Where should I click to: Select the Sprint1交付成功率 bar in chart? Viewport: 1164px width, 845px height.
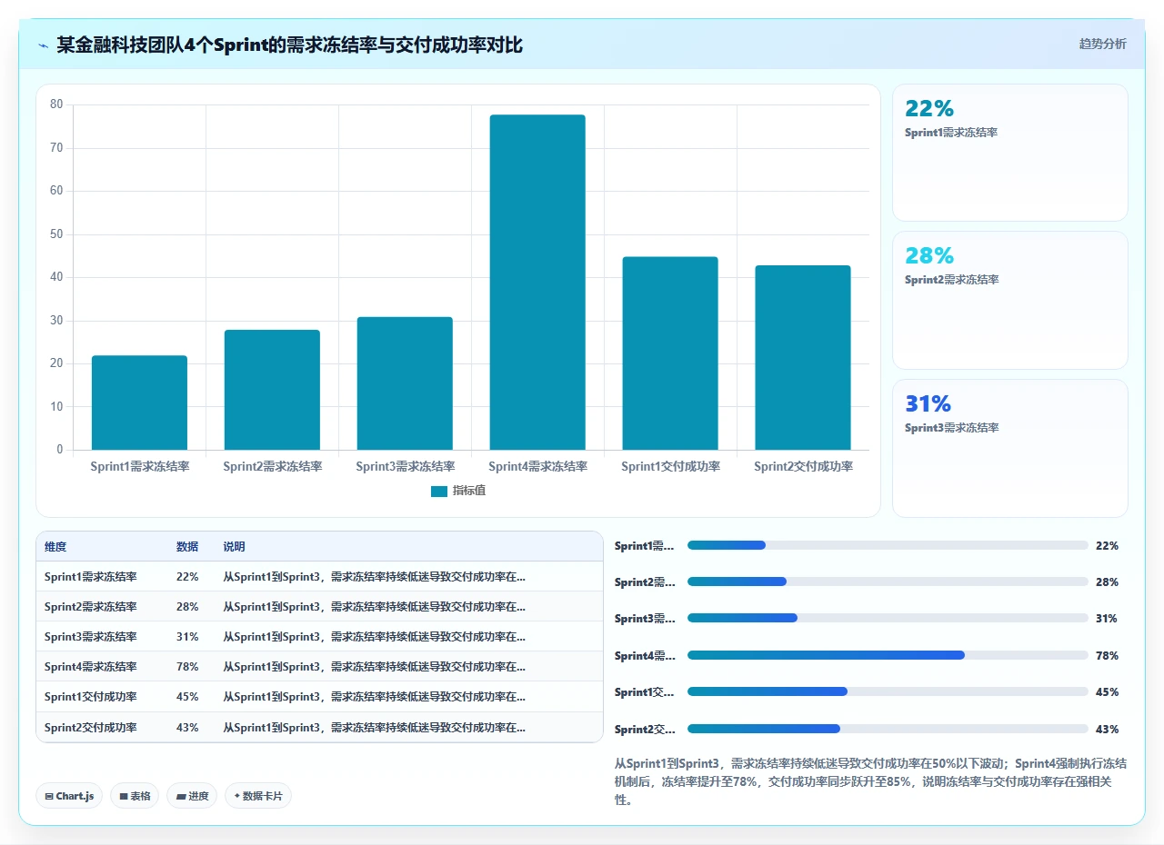[x=670, y=353]
